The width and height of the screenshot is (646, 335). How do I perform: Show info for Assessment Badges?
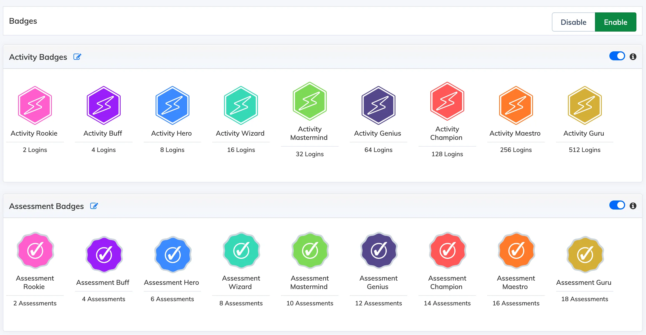click(x=633, y=206)
